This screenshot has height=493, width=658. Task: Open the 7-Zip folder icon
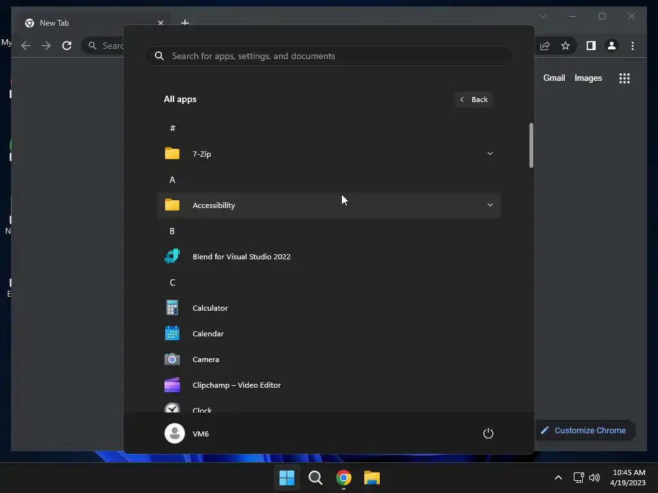click(x=172, y=153)
